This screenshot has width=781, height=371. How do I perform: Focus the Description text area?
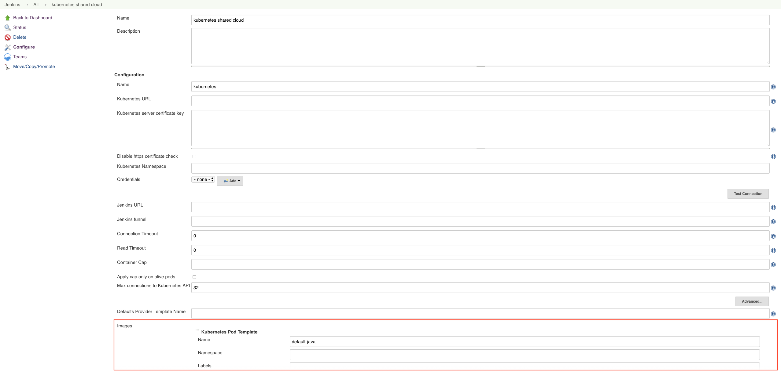tap(481, 46)
